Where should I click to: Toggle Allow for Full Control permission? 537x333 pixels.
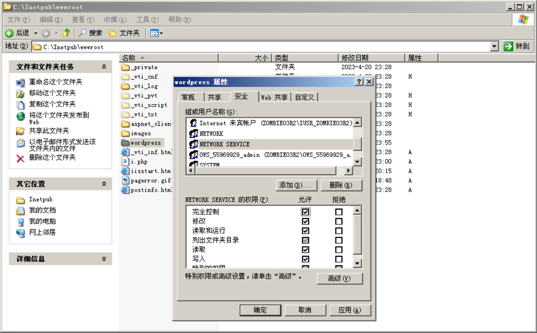pos(305,212)
